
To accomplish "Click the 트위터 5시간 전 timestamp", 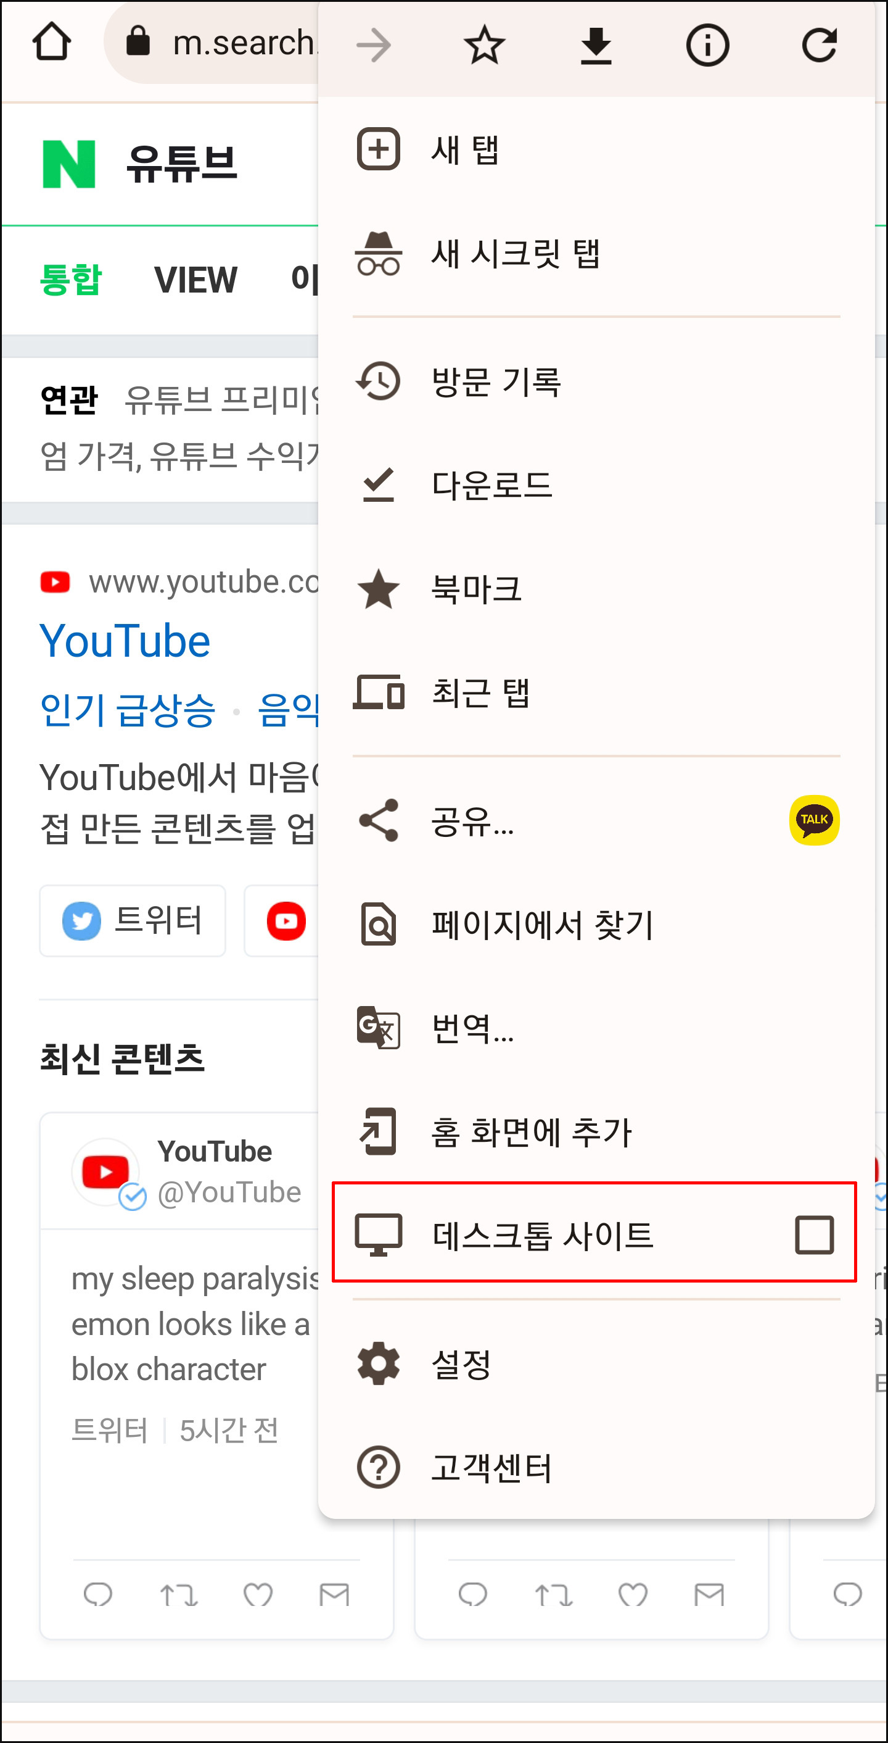I will click(175, 1431).
